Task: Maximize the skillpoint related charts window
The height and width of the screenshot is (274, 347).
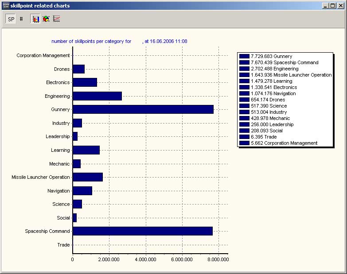Action: coord(332,6)
